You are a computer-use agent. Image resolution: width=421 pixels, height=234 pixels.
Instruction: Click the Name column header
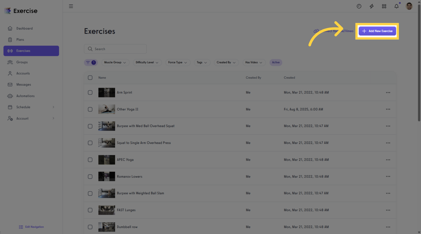pyautogui.click(x=102, y=78)
